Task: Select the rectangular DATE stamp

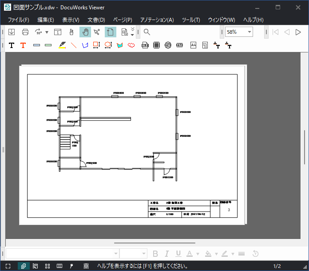Action: (179, 45)
